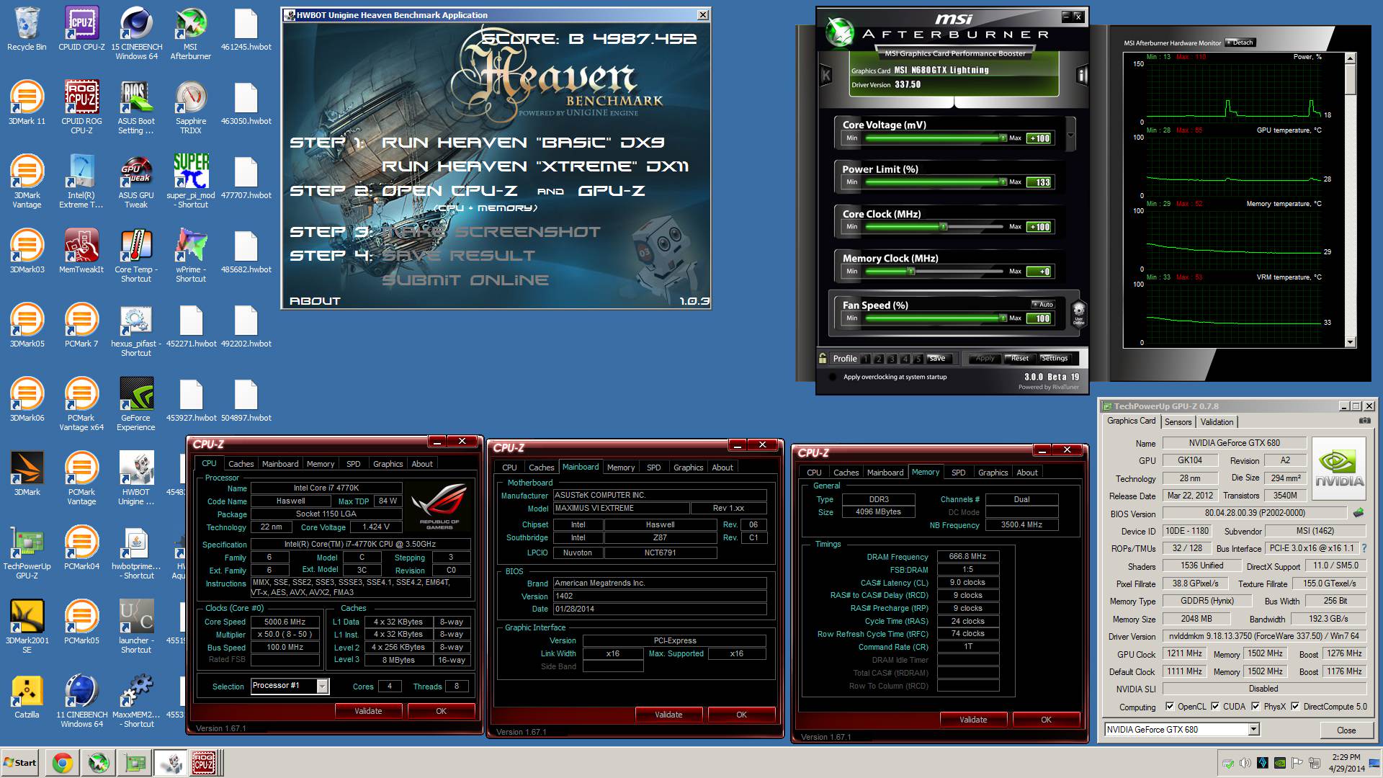Screen dimensions: 1383x778
Task: Launch MSI Afterburner desktop shortcut
Action: point(191,33)
